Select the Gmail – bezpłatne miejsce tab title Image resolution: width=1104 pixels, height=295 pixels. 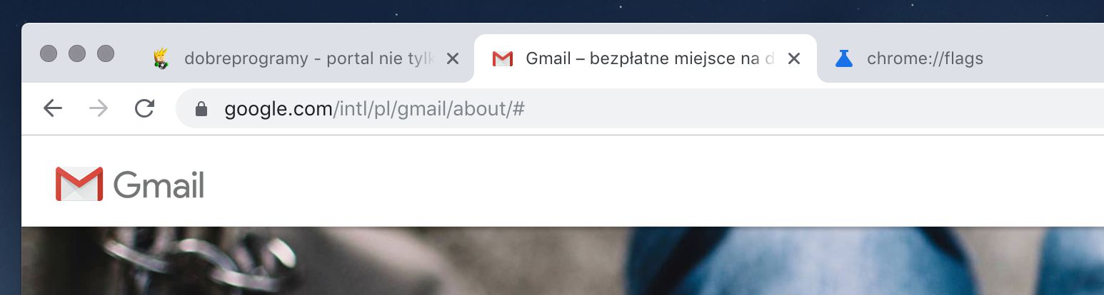point(650,58)
